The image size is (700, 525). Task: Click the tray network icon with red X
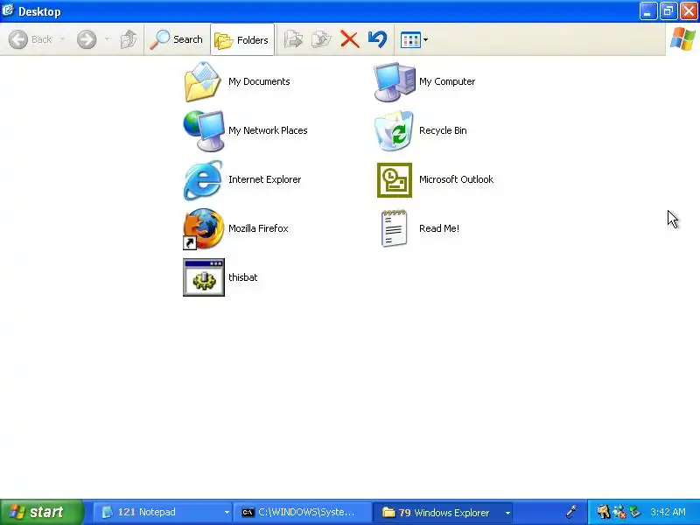tap(619, 512)
